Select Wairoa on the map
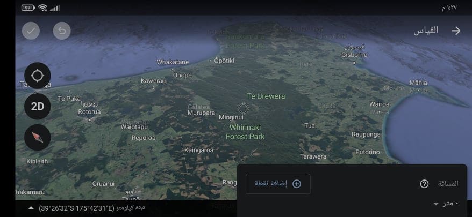The image size is (472, 217). (x=380, y=104)
